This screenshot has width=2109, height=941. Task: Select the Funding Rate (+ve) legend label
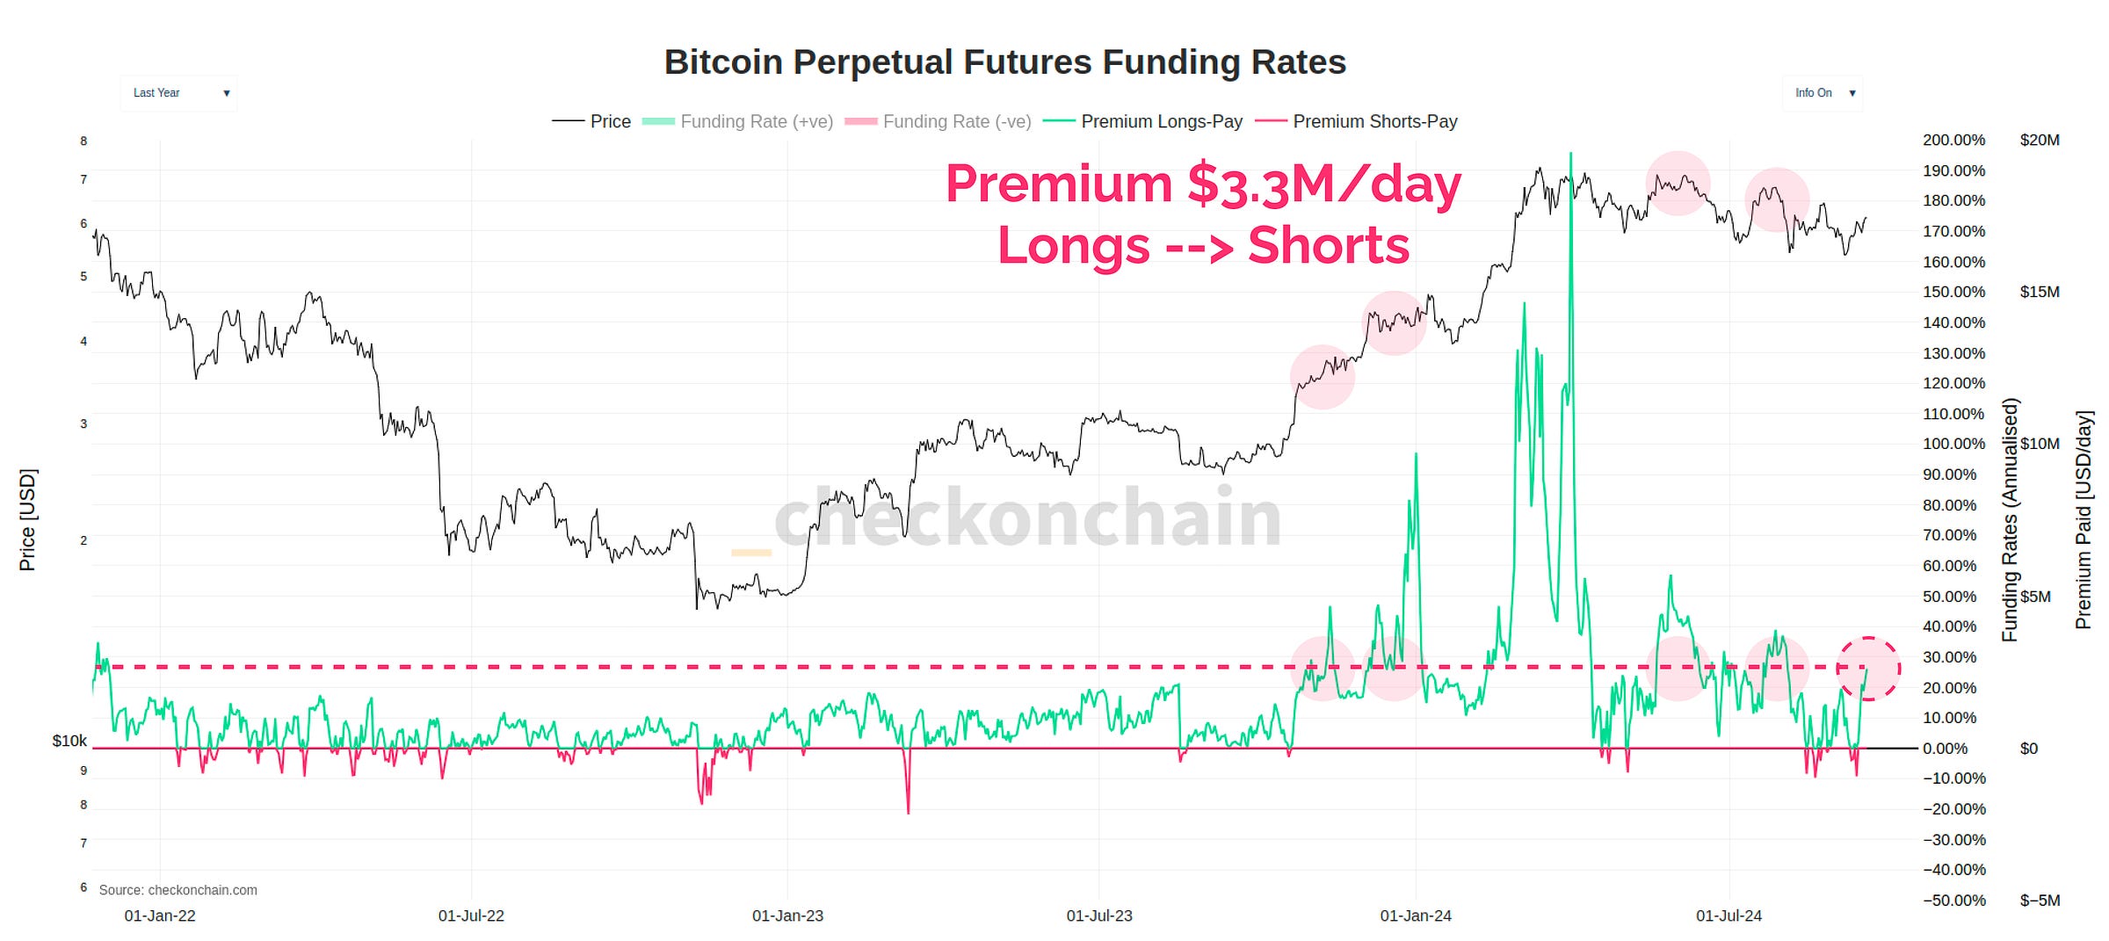click(x=756, y=121)
